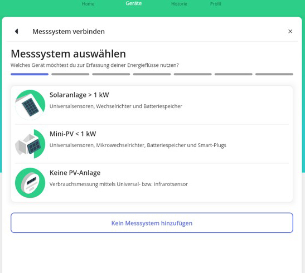Click the second gray progress step
Screen dimensions: 305x273
pos(70,74)
